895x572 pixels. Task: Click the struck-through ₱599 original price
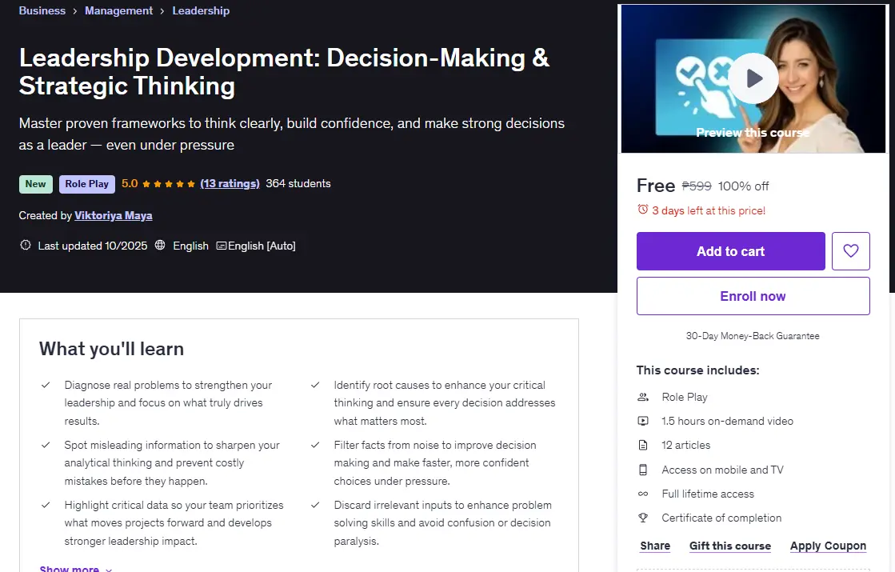(x=697, y=186)
